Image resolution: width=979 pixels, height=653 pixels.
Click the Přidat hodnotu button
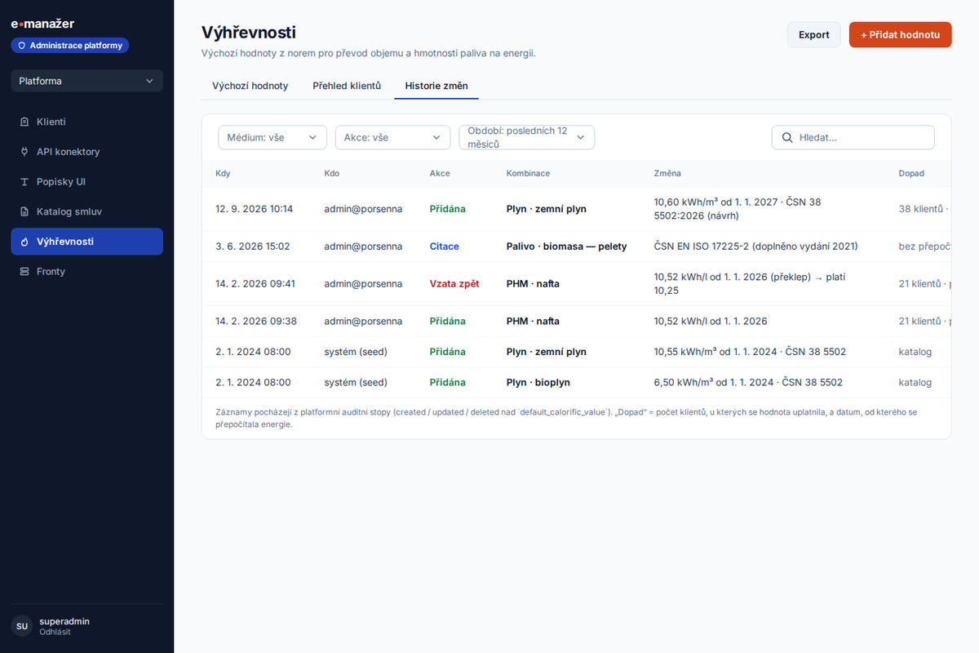901,34
